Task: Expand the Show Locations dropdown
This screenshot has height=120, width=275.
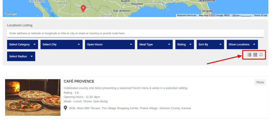Action: [x=242, y=45]
